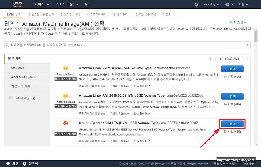Click the Amazon Linux AMI 2018.03.0 title
Viewport: 261px width, 167px height.
(x=122, y=96)
